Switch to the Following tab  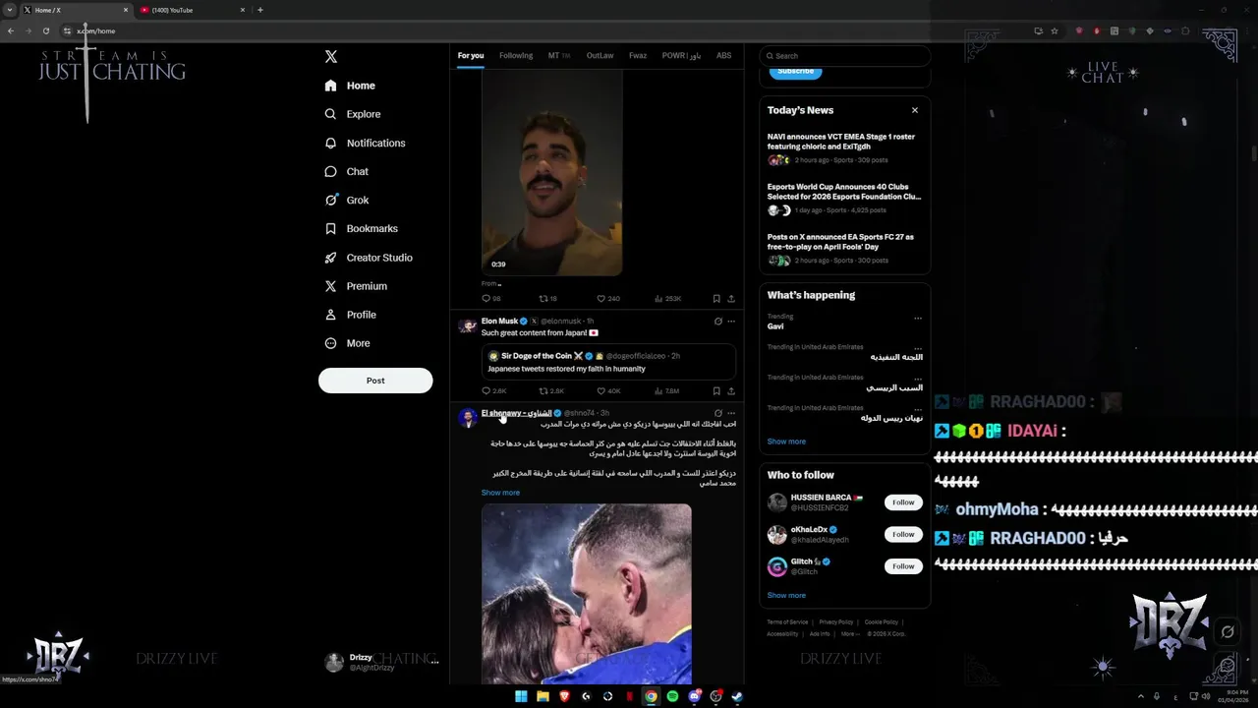(516, 56)
